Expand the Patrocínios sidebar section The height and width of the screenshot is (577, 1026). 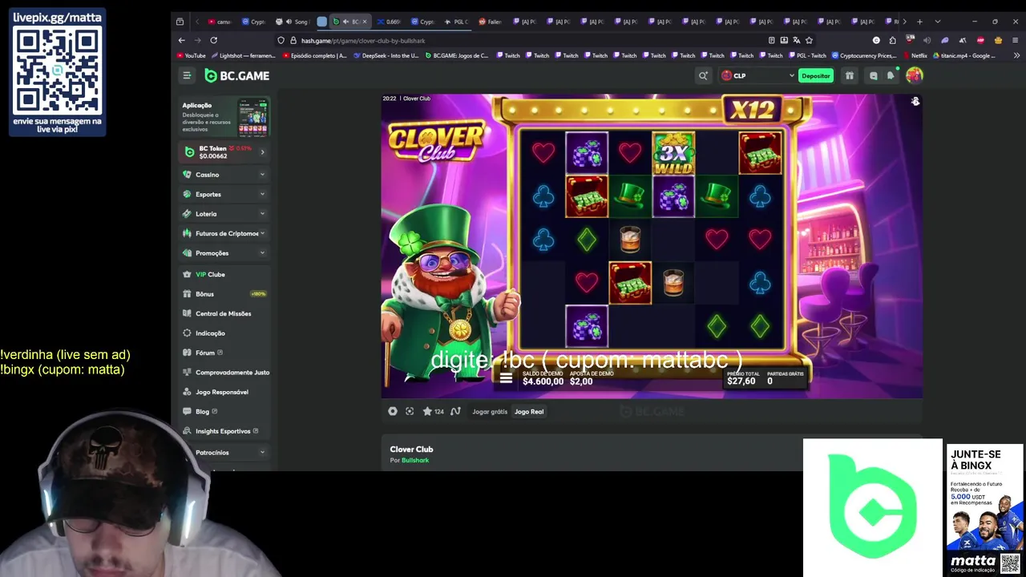(262, 452)
